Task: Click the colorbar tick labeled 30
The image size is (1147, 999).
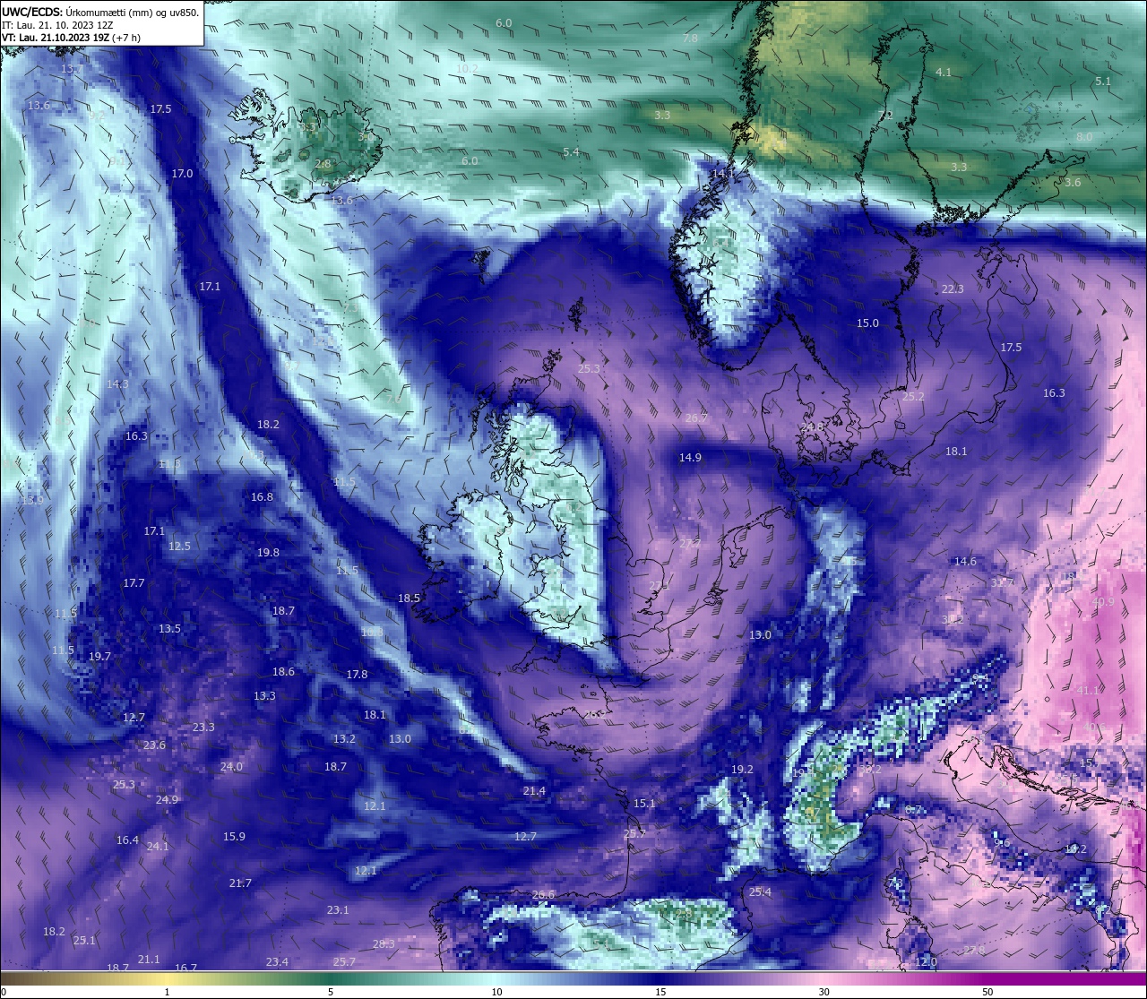Action: point(824,992)
